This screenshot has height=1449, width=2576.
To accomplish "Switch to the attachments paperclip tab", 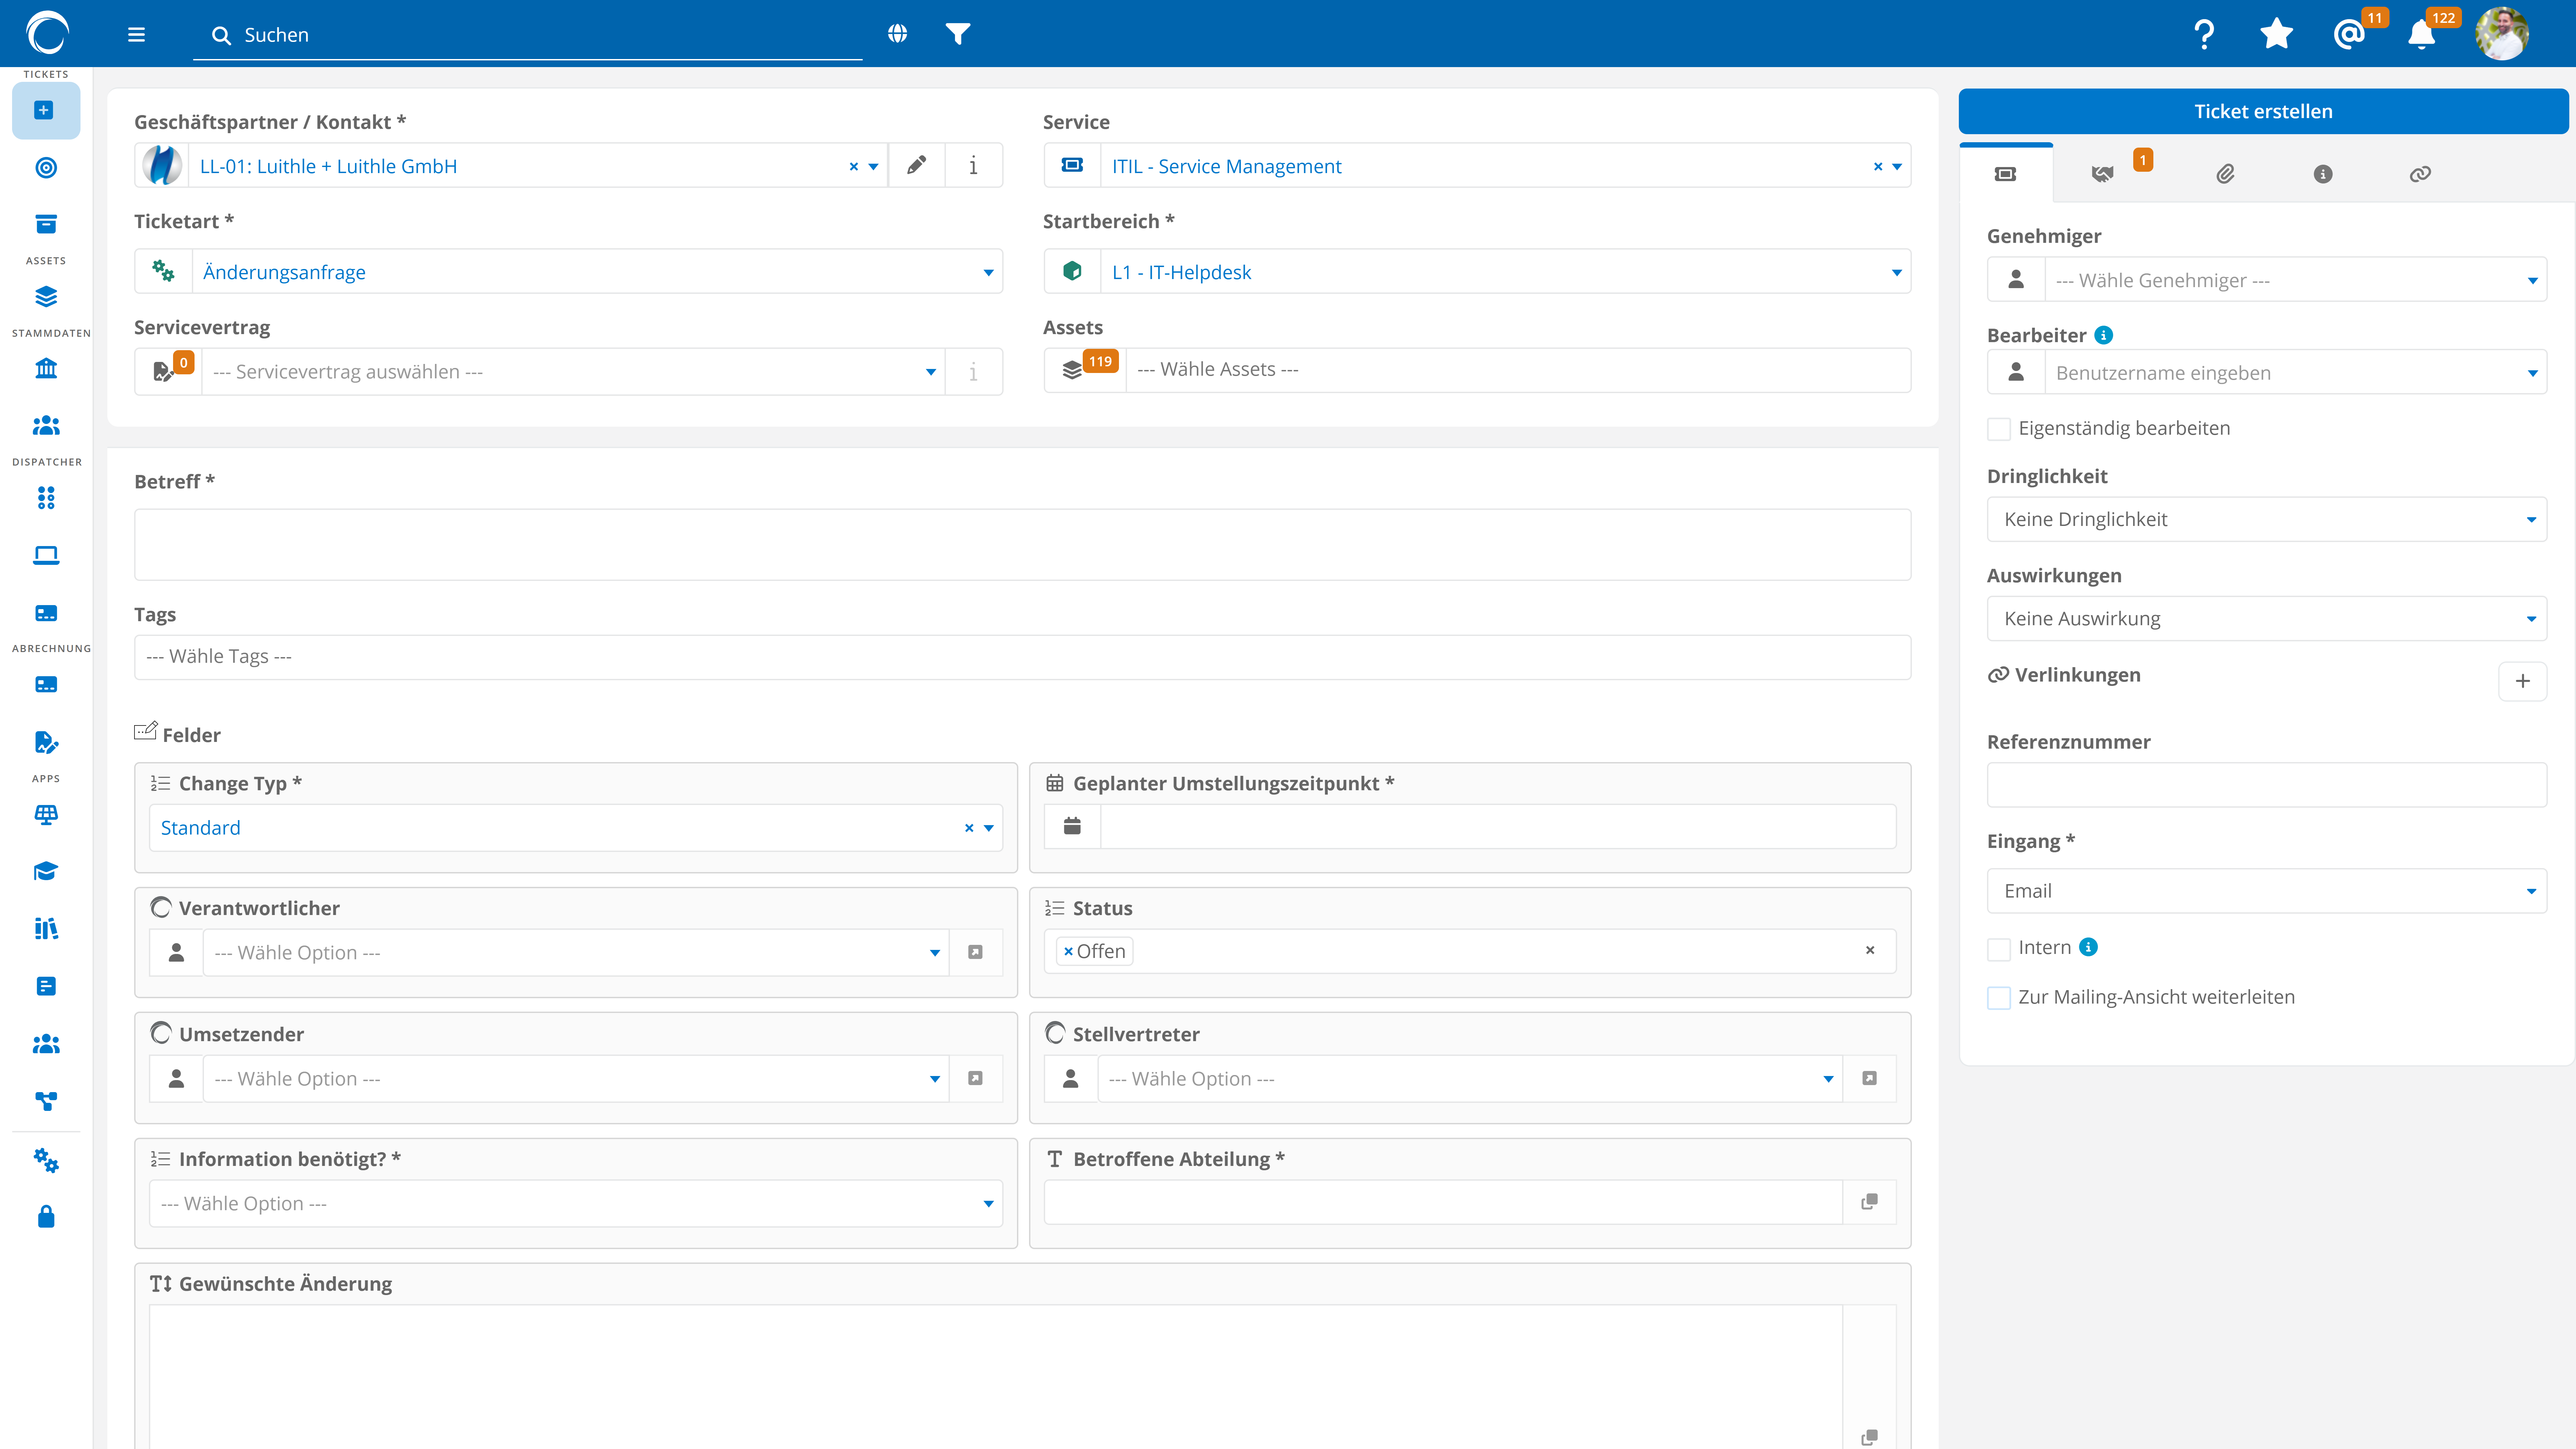I will 2225,174.
